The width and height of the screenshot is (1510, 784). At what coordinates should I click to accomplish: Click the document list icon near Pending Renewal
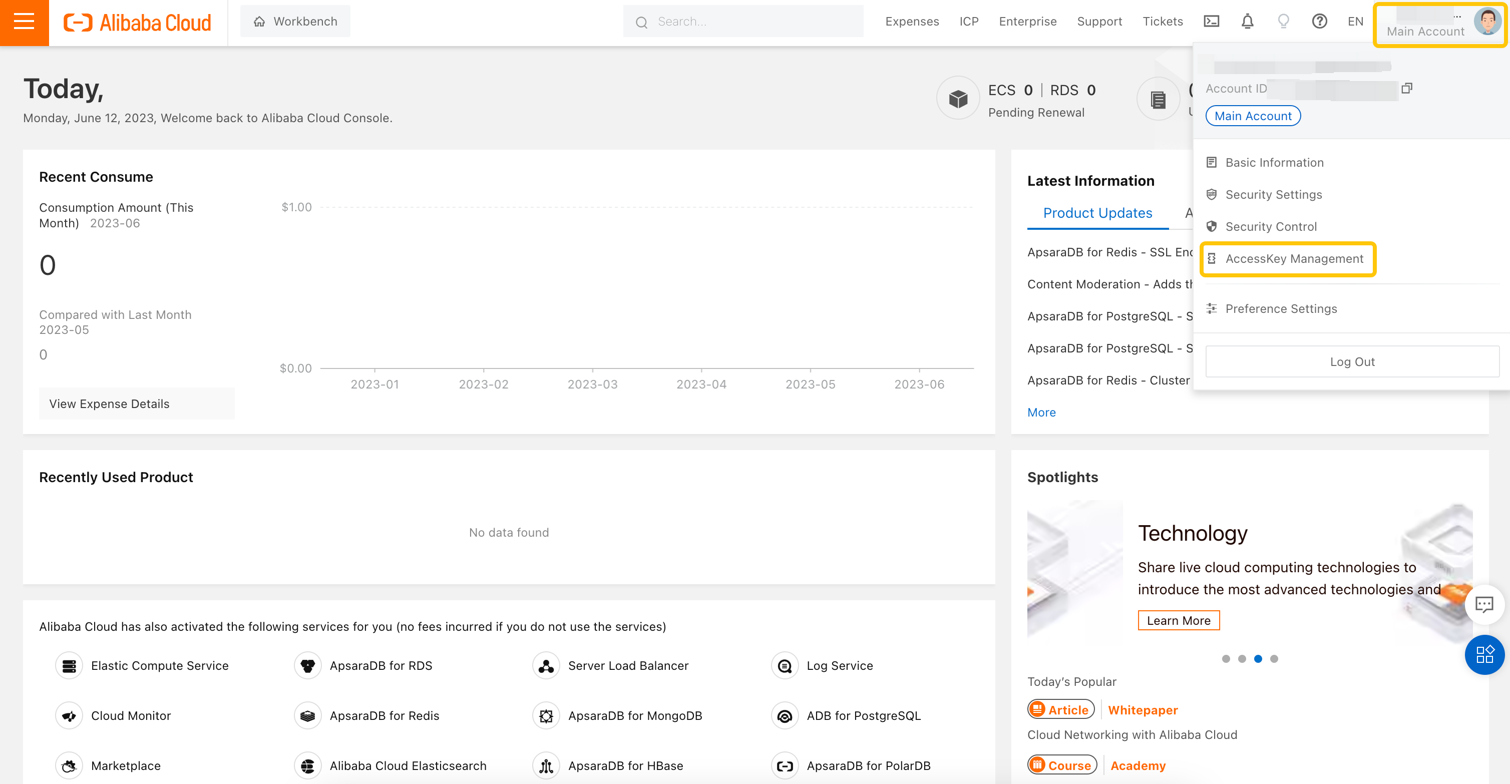click(1158, 99)
